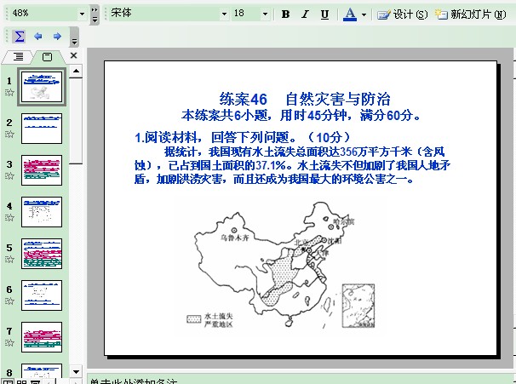Apply the font color A button
The height and width of the screenshot is (384, 516).
pos(349,14)
